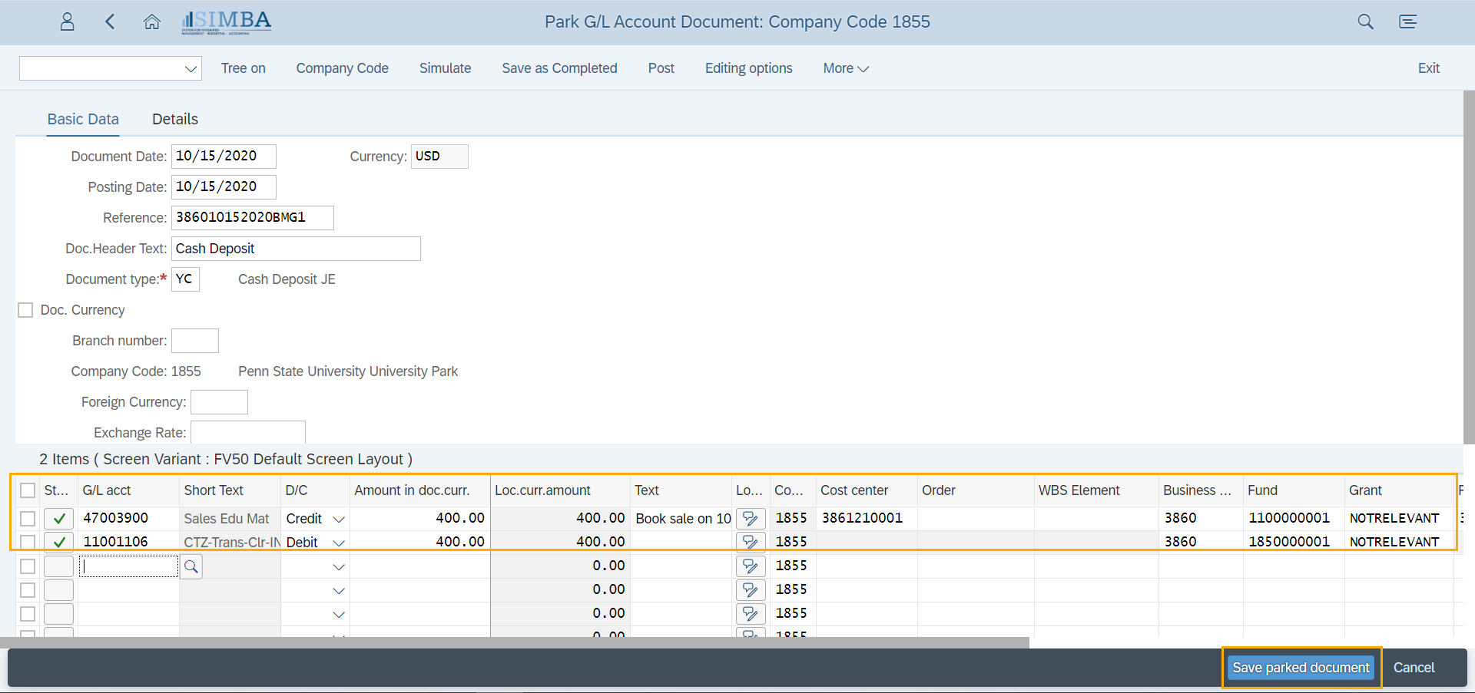This screenshot has height=693, width=1475.
Task: Open long text icon in second empty row
Action: (x=751, y=590)
